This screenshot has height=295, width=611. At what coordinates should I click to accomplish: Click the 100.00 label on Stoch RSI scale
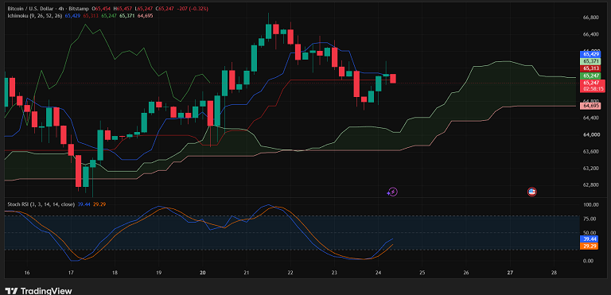[x=591, y=204]
